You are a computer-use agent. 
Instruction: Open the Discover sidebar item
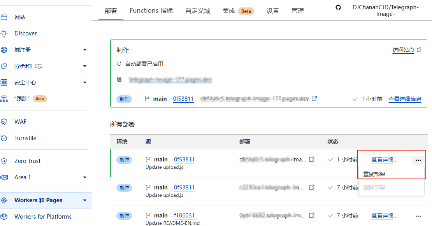click(25, 33)
